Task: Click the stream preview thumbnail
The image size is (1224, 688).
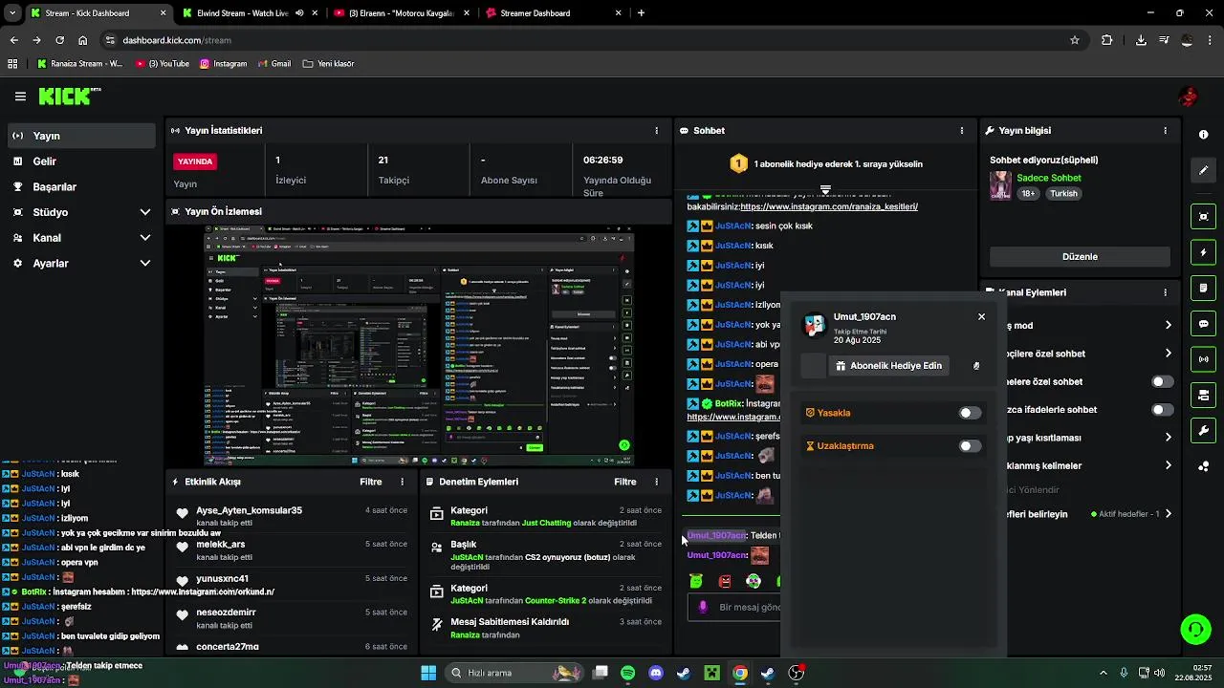Action: (419, 346)
